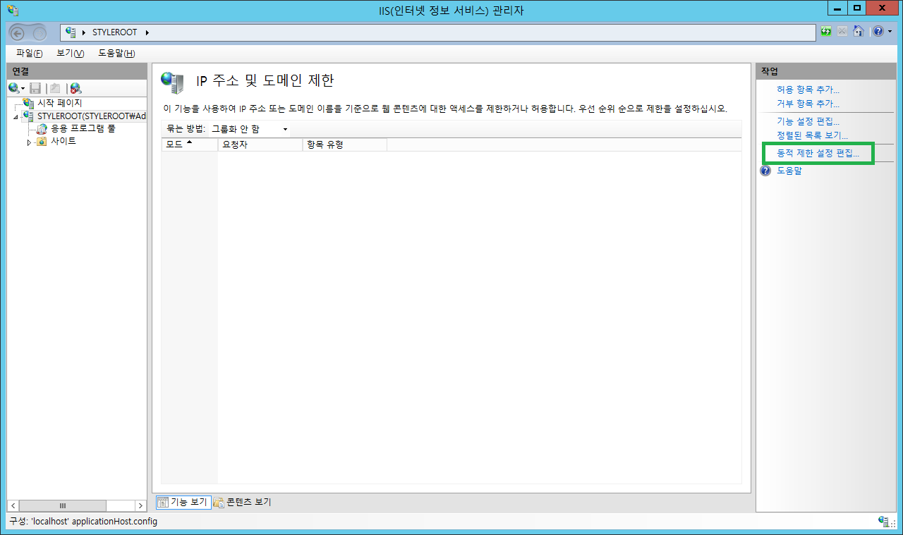Viewport: 903px width, 535px height.
Task: Click the blue Help icon in the top toolbar
Action: tap(878, 31)
